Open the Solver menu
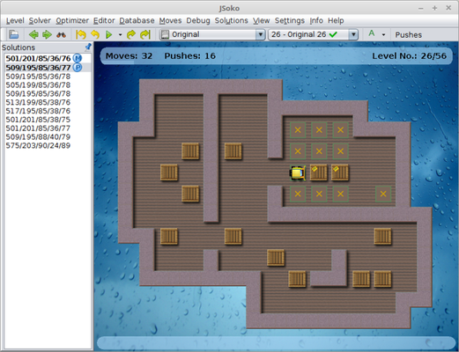 [x=40, y=20]
